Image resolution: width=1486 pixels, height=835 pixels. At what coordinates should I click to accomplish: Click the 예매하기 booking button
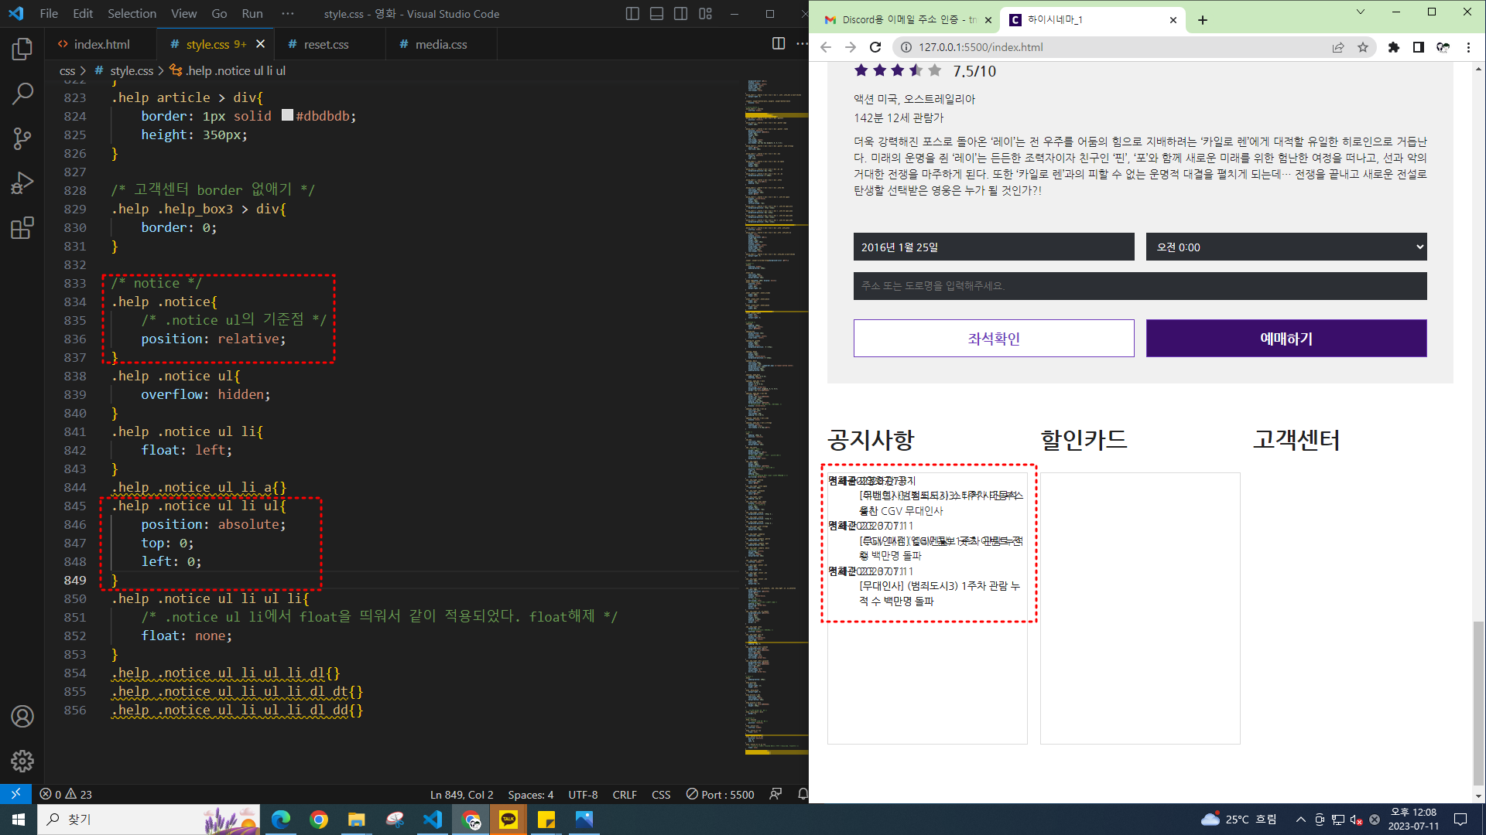pyautogui.click(x=1286, y=339)
